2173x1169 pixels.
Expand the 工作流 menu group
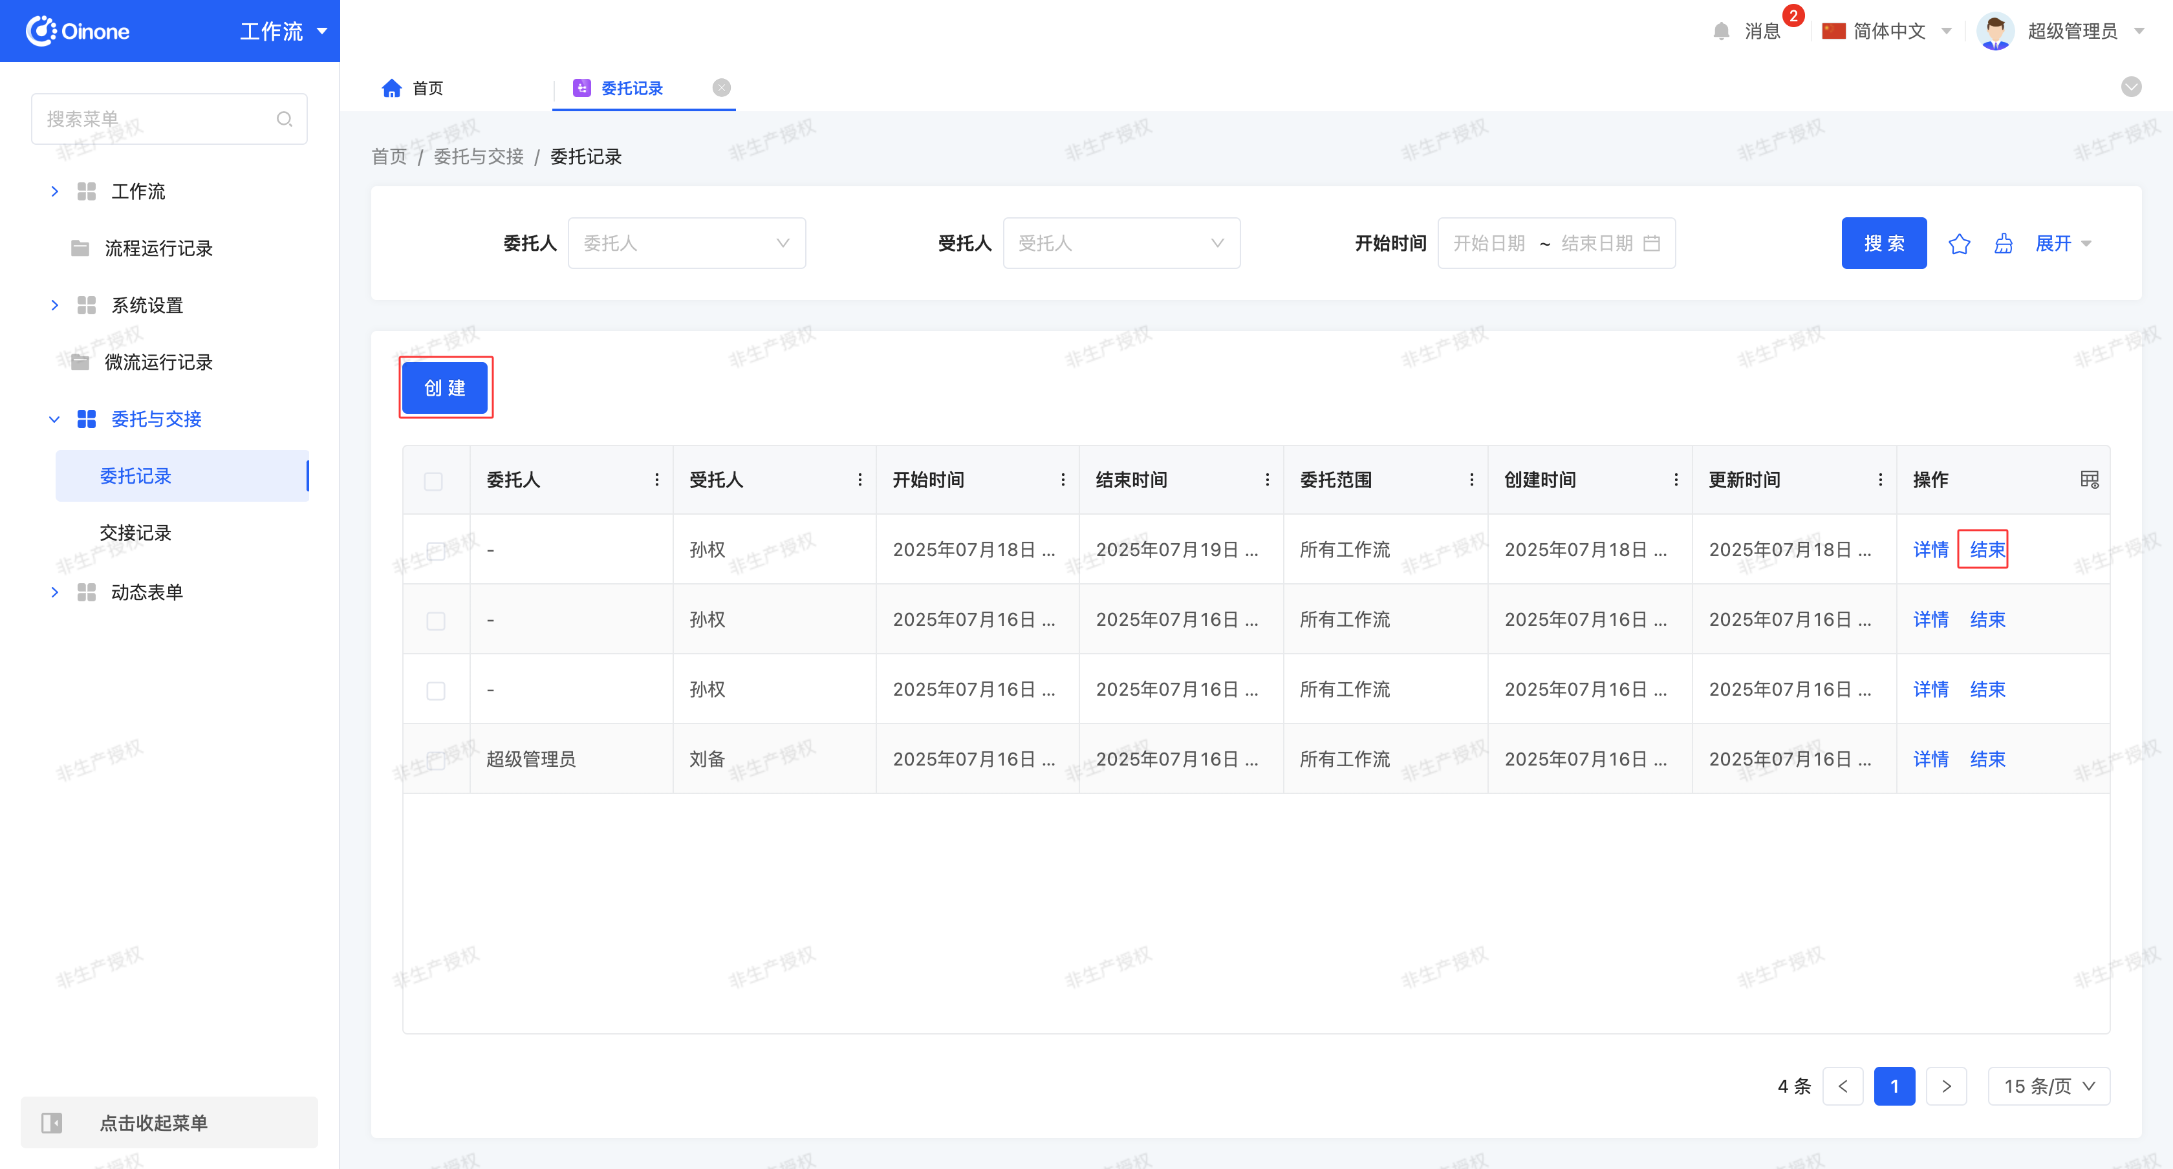point(55,191)
